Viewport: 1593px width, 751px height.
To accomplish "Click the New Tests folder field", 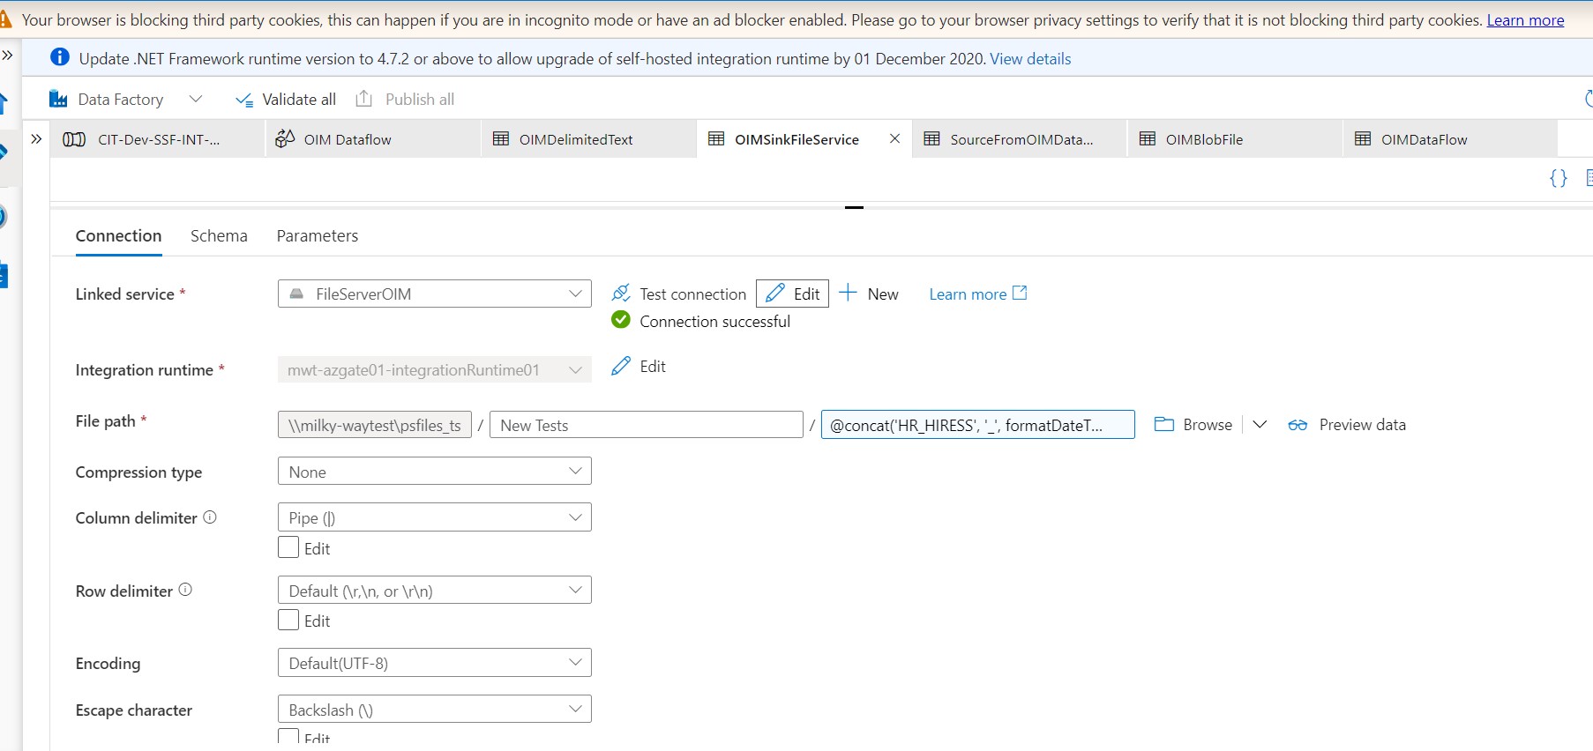I will pyautogui.click(x=646, y=425).
